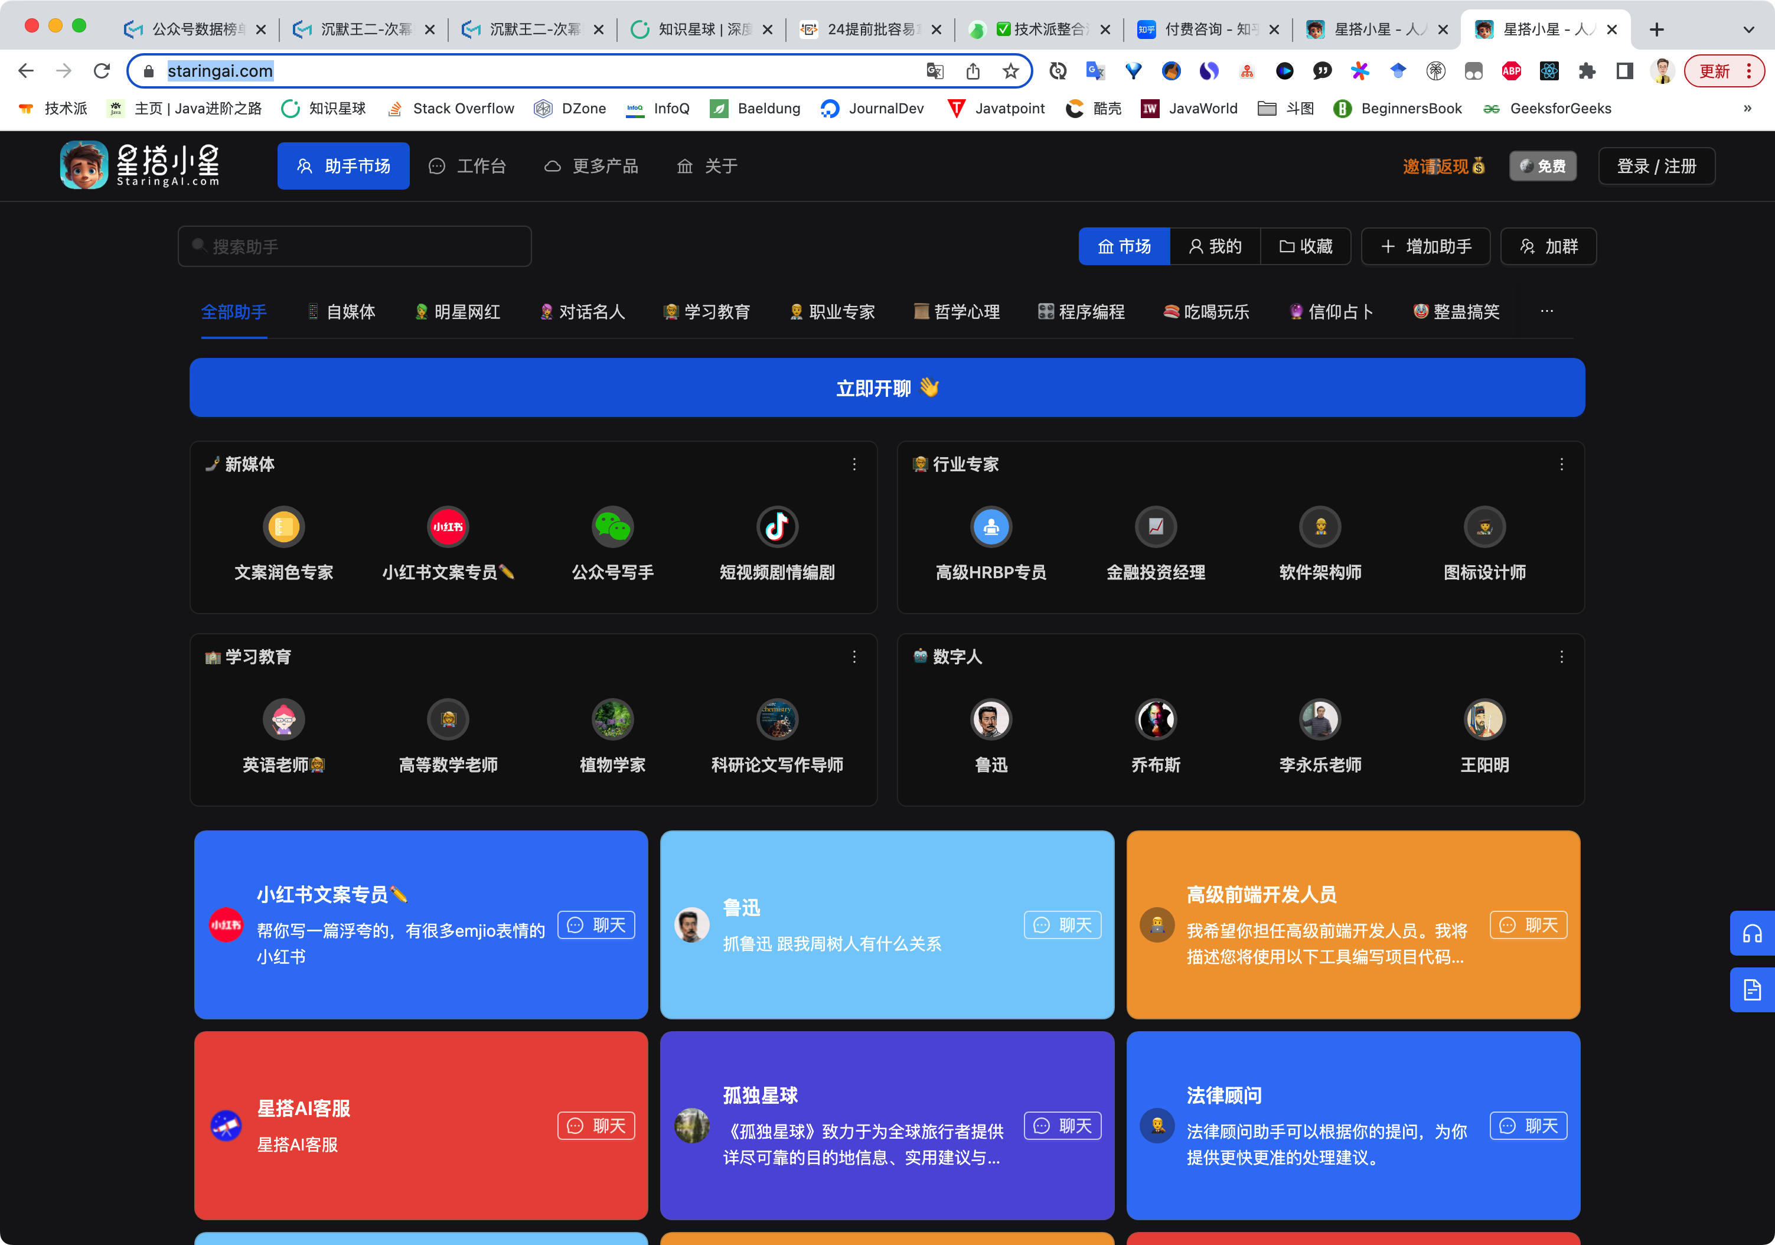Bookmark page with the star icon
Viewport: 1775px width, 1245px height.
[x=1010, y=71]
